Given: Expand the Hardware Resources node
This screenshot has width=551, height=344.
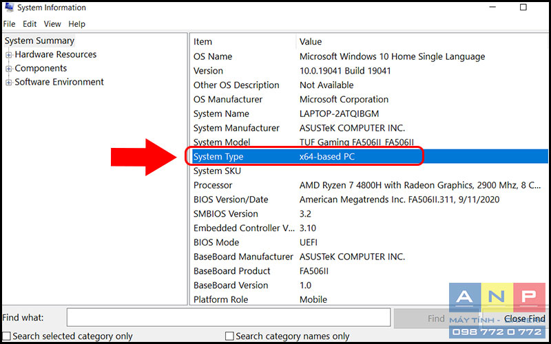Looking at the screenshot, I should 9,55.
